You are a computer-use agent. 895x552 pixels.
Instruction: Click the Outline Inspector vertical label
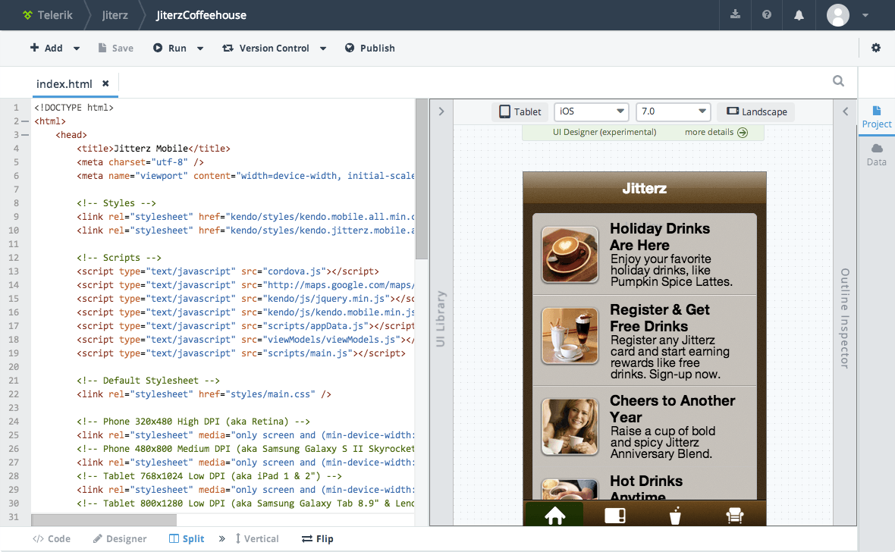(845, 318)
